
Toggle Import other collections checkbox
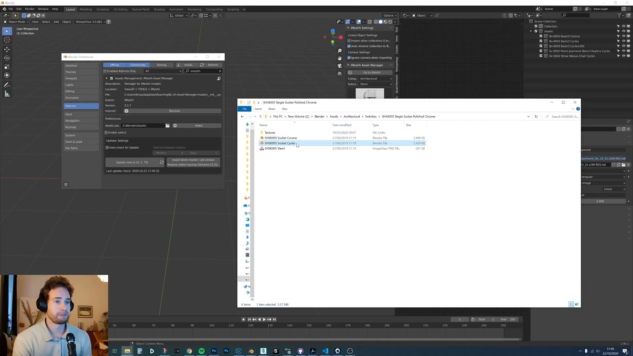tap(349, 41)
